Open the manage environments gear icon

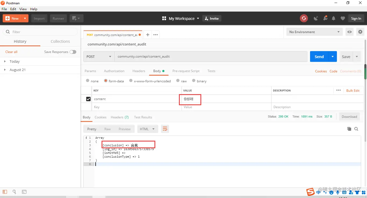[360, 32]
